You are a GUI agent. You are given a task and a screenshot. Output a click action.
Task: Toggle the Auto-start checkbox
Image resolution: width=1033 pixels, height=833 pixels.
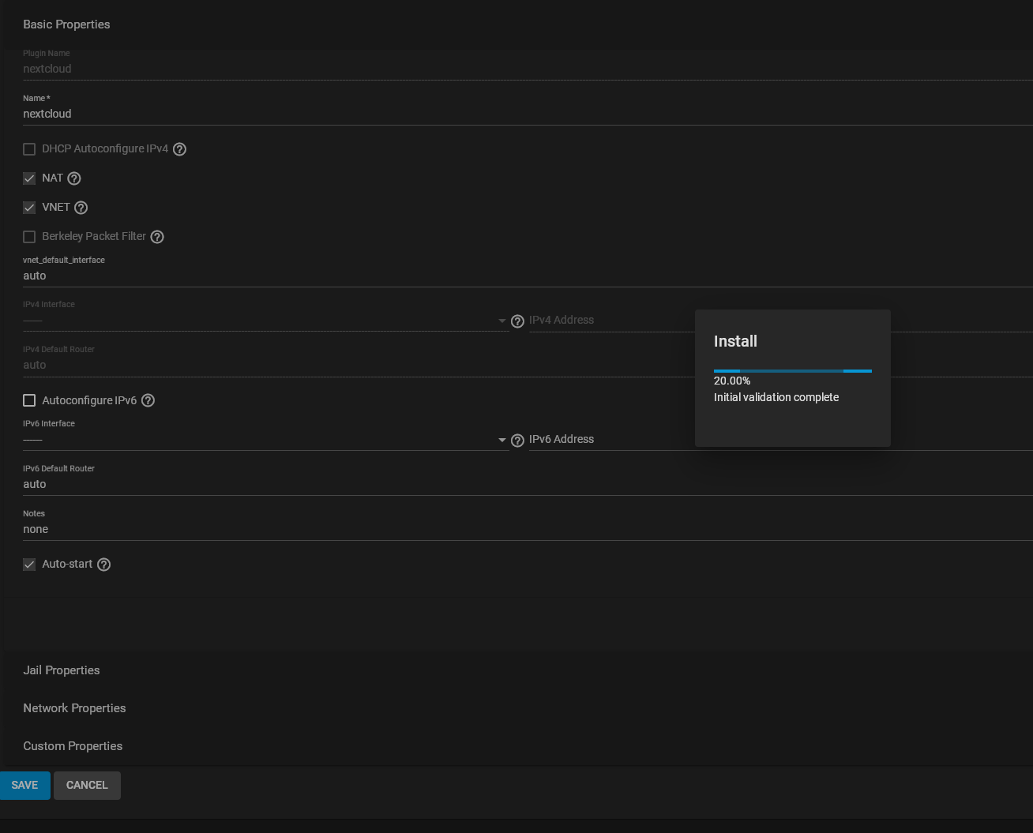click(x=29, y=565)
